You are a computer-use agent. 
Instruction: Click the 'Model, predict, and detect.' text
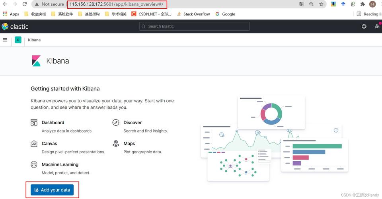click(66, 173)
